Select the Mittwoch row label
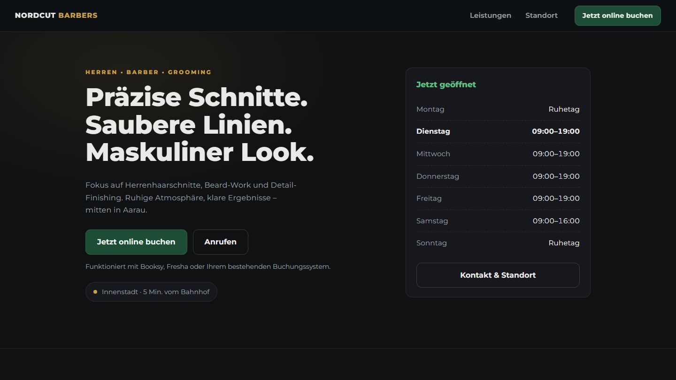 pyautogui.click(x=433, y=154)
